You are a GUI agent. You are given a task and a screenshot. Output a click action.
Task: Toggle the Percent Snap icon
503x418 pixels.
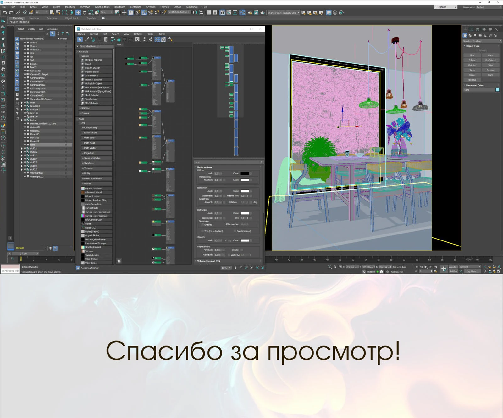[x=151, y=13]
